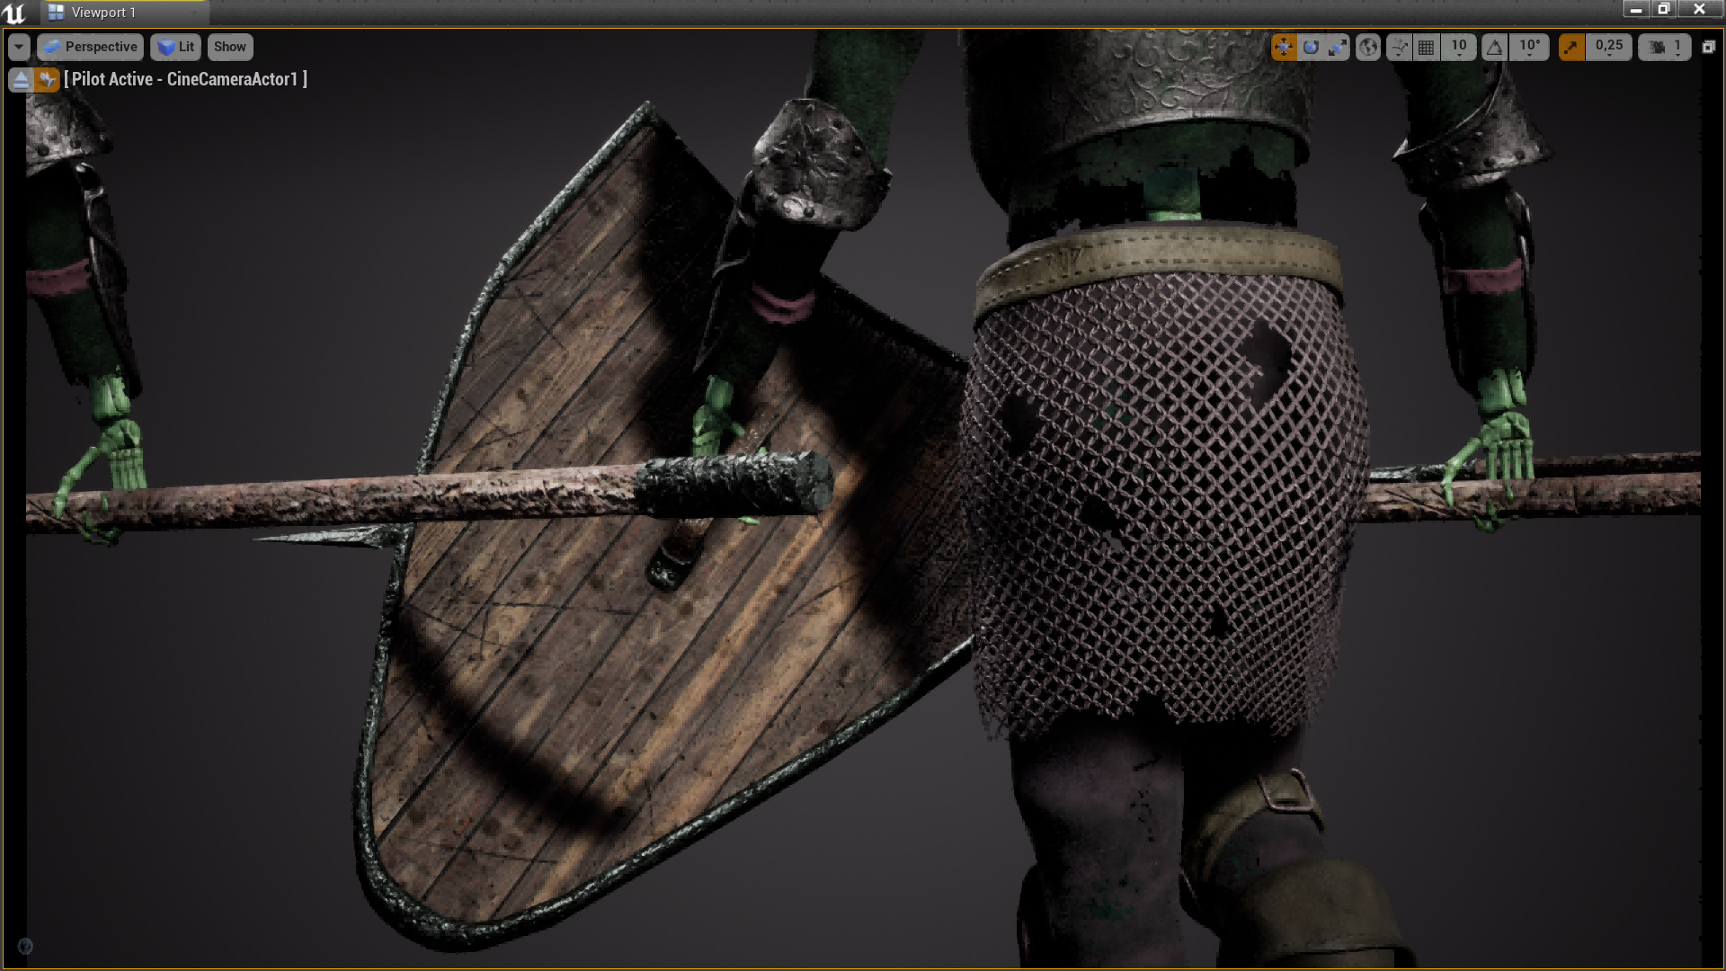This screenshot has width=1726, height=971.
Task: Toggle exact camera view pilot button
Action: click(47, 80)
